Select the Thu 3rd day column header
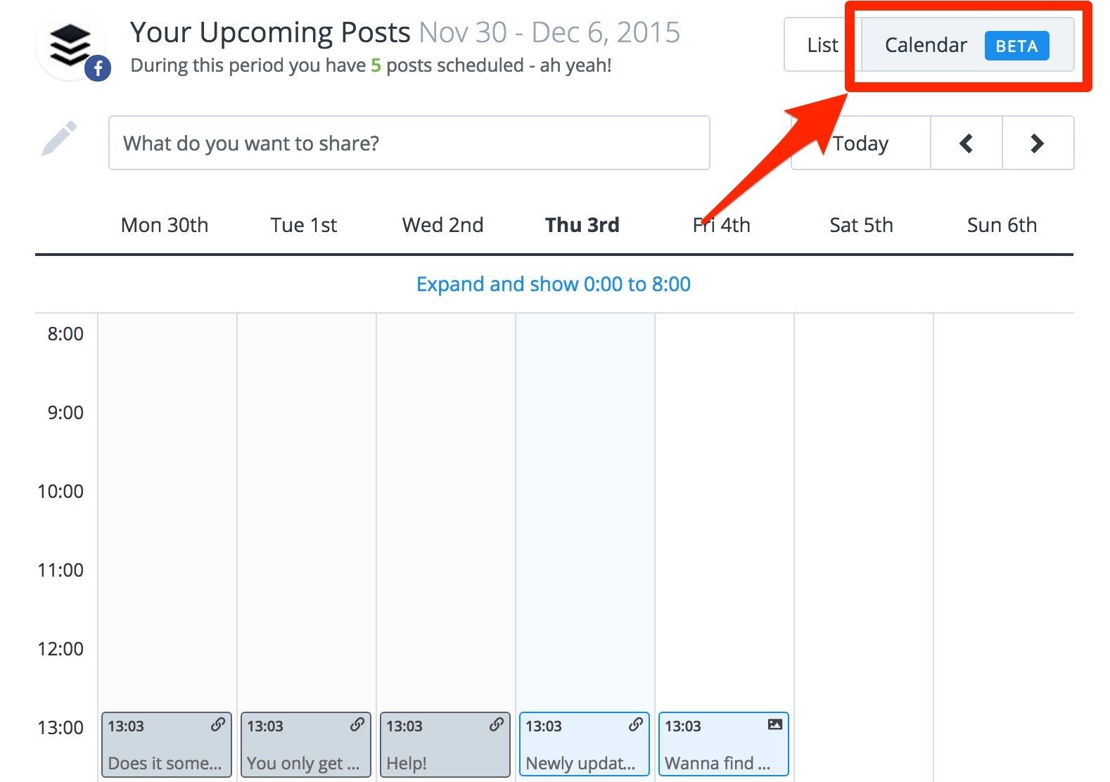 click(582, 225)
